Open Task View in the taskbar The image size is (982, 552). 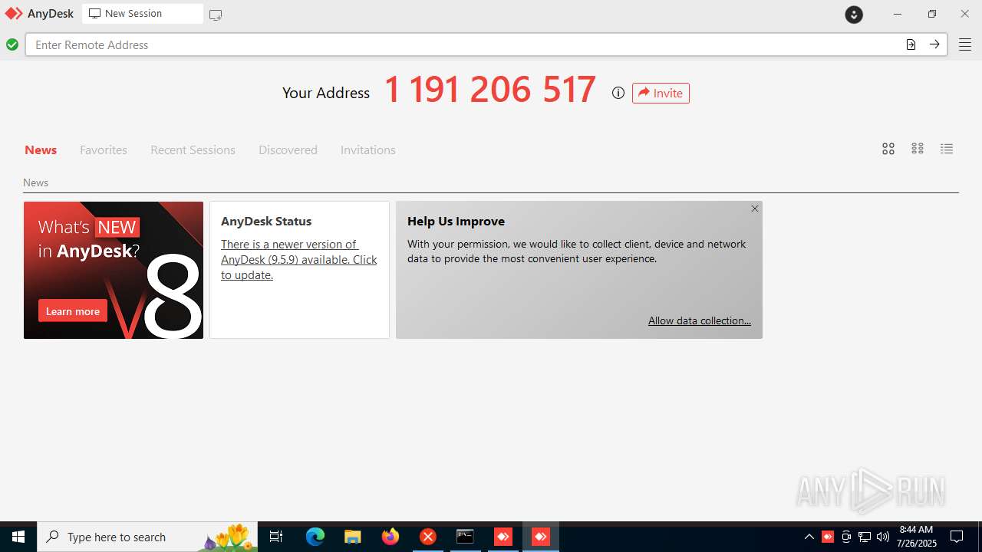[x=276, y=537]
